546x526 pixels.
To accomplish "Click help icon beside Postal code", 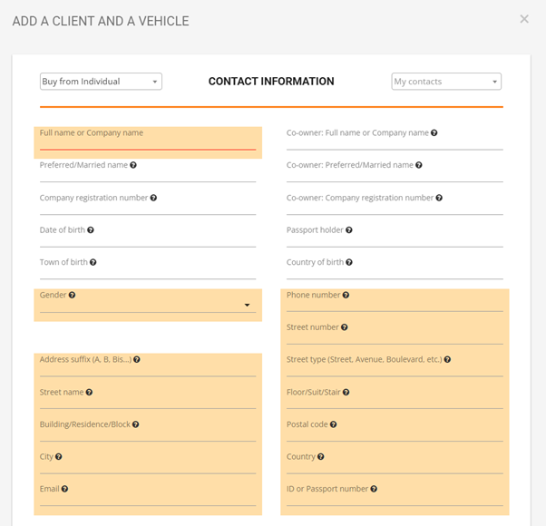I will (x=333, y=424).
